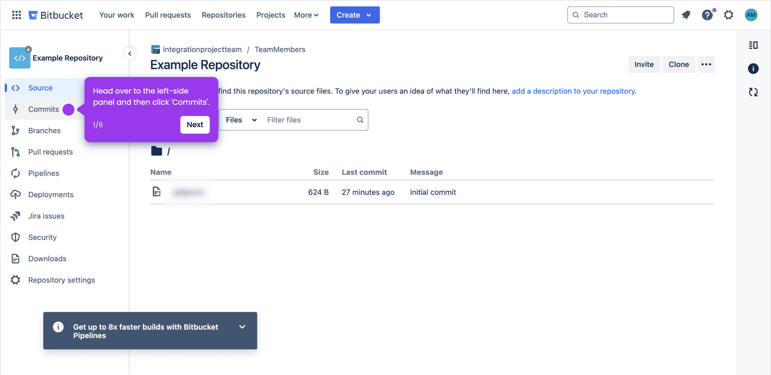
Task: Open the app switcher grid icon
Action: [x=16, y=15]
